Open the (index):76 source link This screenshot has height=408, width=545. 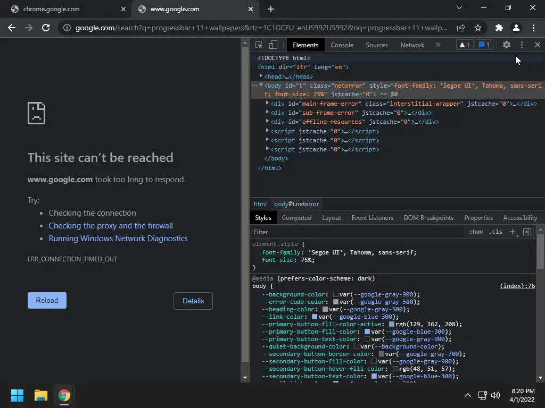517,286
